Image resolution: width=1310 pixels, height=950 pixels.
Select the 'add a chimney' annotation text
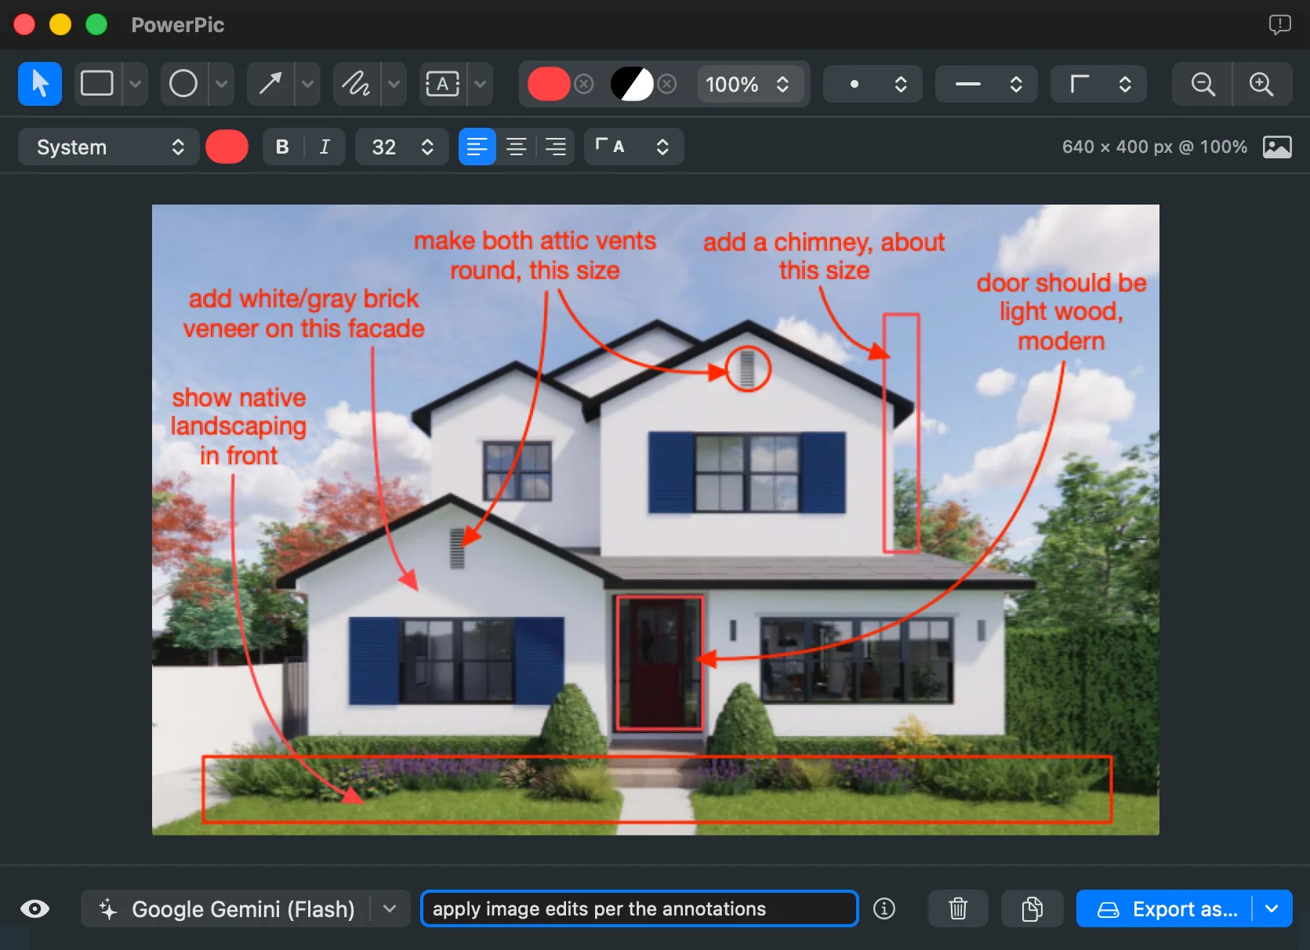click(x=824, y=256)
